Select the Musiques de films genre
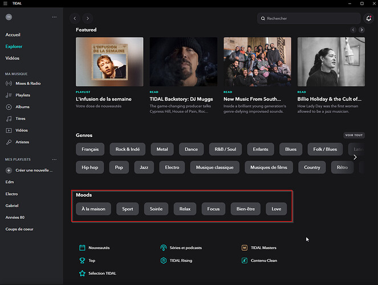This screenshot has width=378, height=285. (269, 168)
